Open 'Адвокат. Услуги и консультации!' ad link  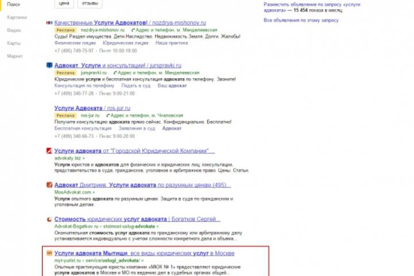(x=118, y=66)
